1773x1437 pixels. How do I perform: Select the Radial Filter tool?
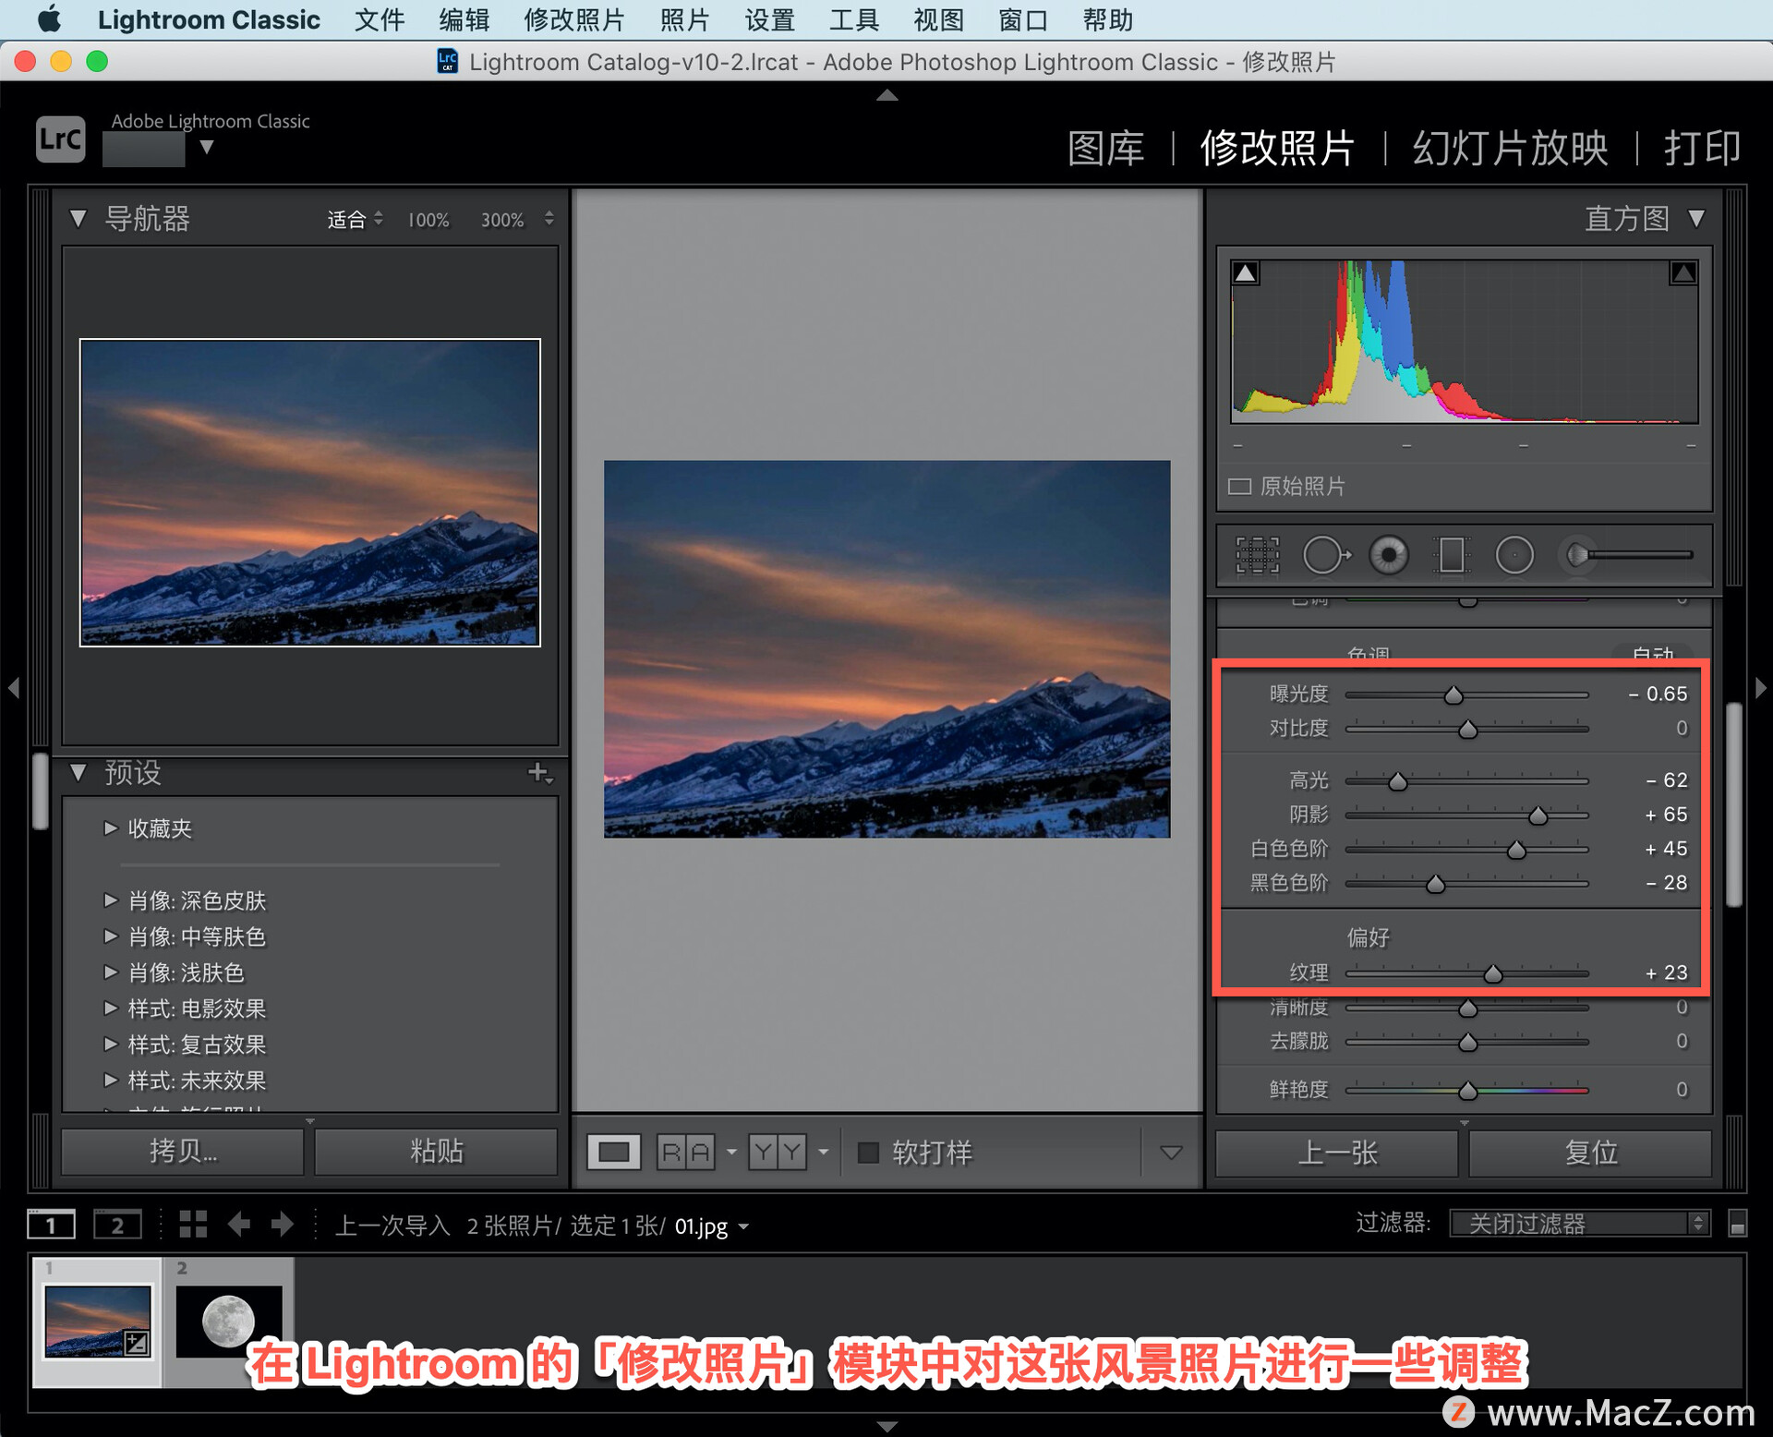pyautogui.click(x=1514, y=555)
